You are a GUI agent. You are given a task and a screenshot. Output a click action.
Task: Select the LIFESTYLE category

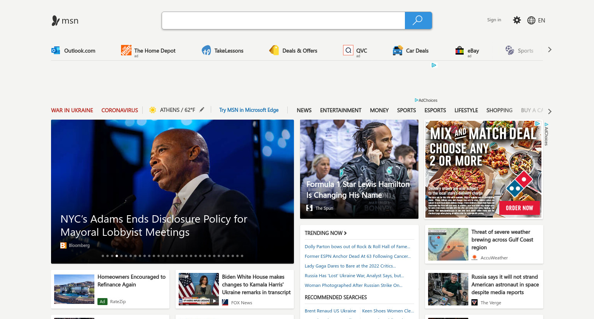[x=466, y=110]
